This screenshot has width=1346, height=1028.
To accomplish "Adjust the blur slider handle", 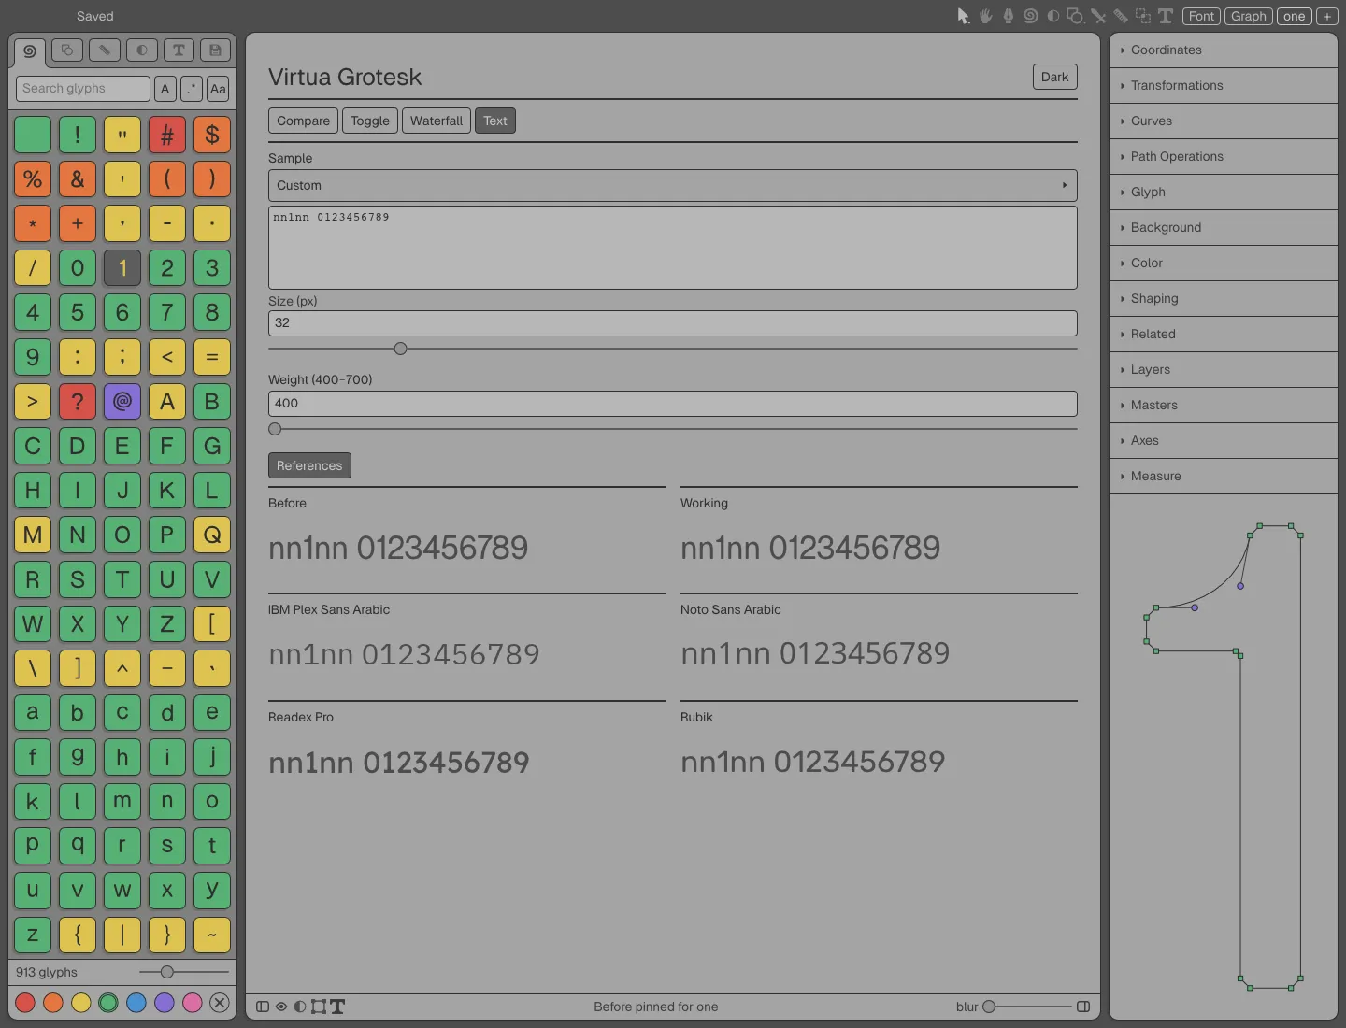I will (x=989, y=1007).
